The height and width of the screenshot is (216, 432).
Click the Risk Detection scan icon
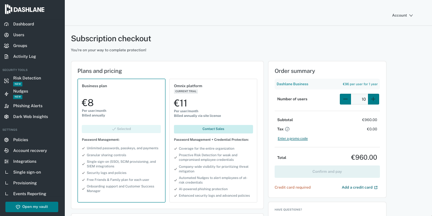[7, 81]
